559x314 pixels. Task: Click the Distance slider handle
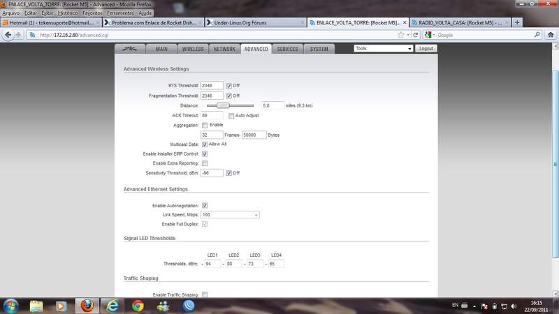point(223,105)
